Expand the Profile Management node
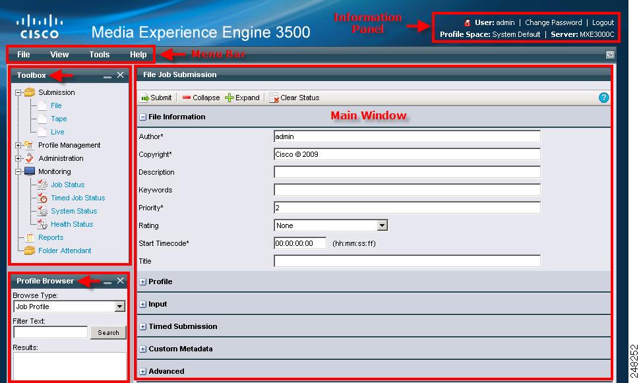 (18, 146)
